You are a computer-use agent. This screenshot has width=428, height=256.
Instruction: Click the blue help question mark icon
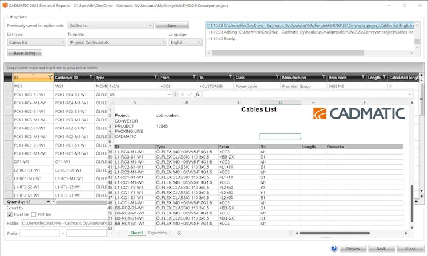(334, 249)
